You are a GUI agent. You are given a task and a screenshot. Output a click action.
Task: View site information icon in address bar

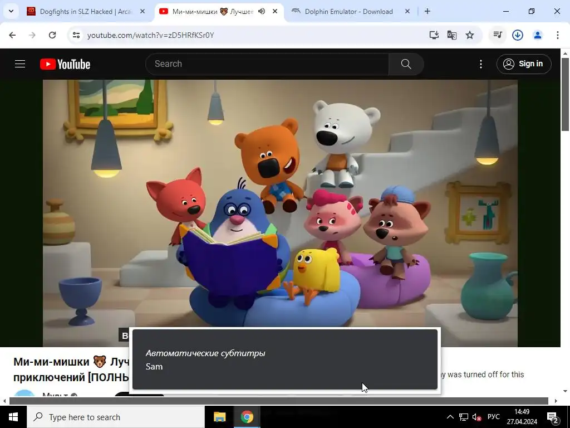76,35
